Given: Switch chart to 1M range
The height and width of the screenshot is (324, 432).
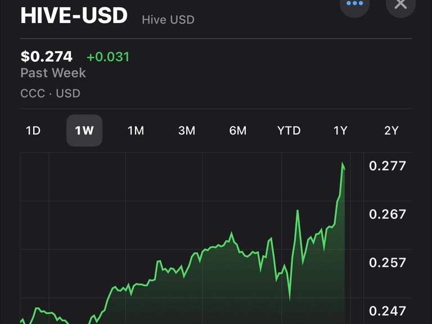Looking at the screenshot, I should coord(136,130).
